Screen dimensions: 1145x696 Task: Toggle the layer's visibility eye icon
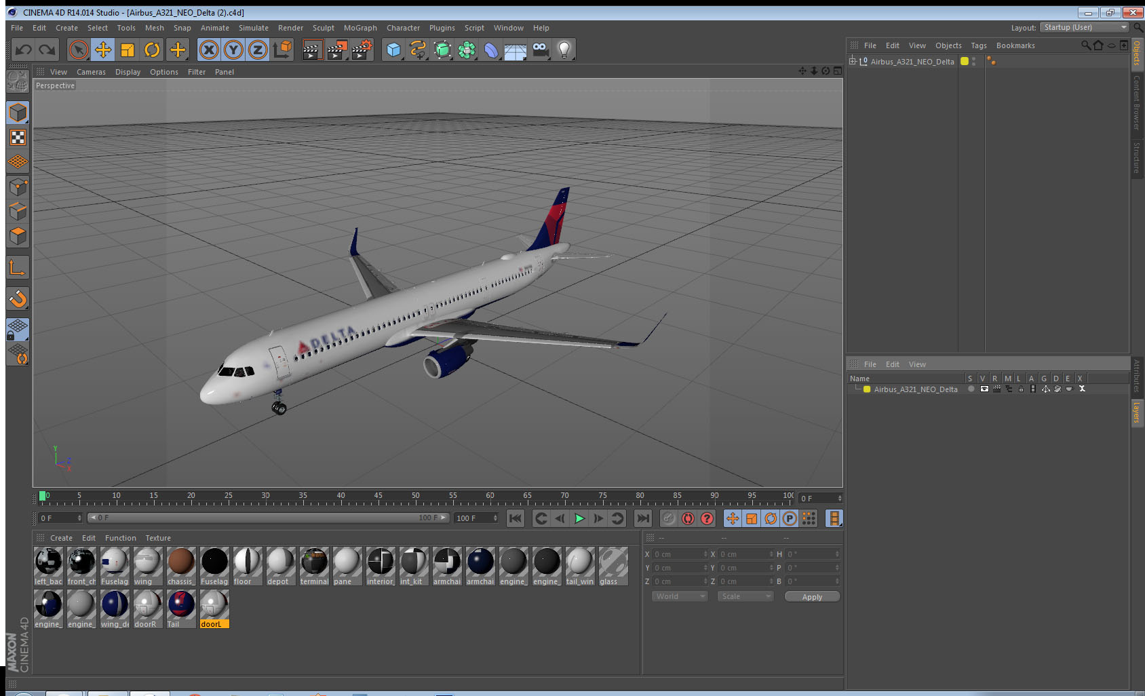(x=984, y=389)
